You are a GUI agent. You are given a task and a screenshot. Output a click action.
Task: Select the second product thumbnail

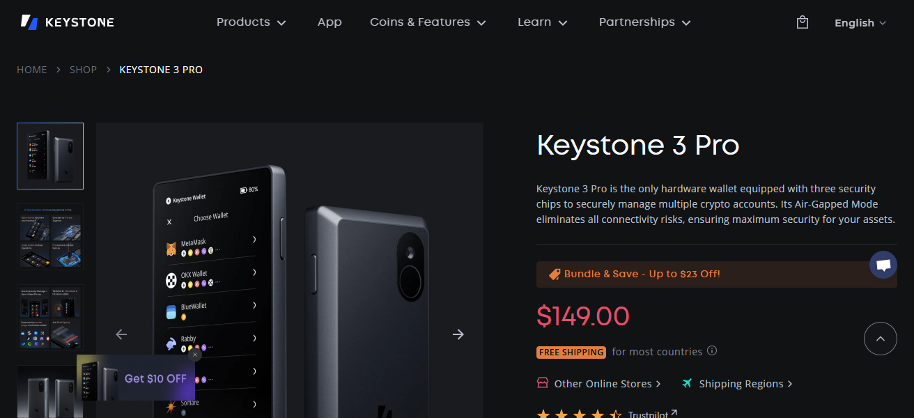tap(49, 236)
